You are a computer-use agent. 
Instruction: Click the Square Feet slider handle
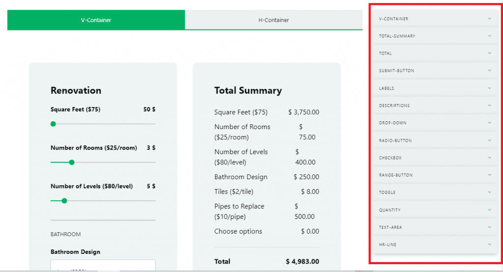tap(53, 124)
